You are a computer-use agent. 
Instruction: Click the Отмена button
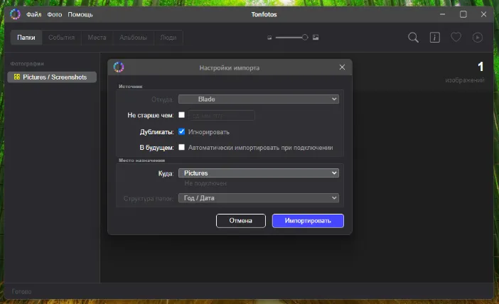point(240,221)
